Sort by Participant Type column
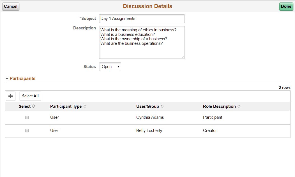295x177 pixels. coord(85,106)
